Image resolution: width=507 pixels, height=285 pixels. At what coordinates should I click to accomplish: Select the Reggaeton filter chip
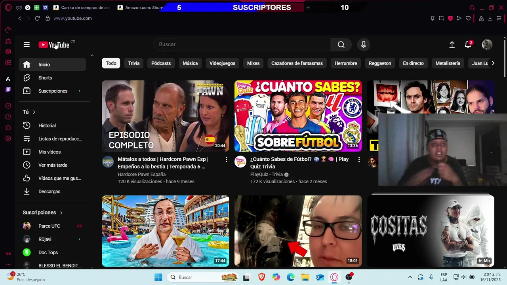380,63
